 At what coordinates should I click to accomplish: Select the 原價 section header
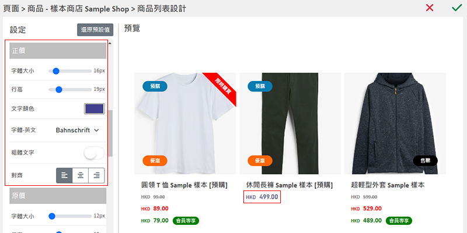point(58,196)
